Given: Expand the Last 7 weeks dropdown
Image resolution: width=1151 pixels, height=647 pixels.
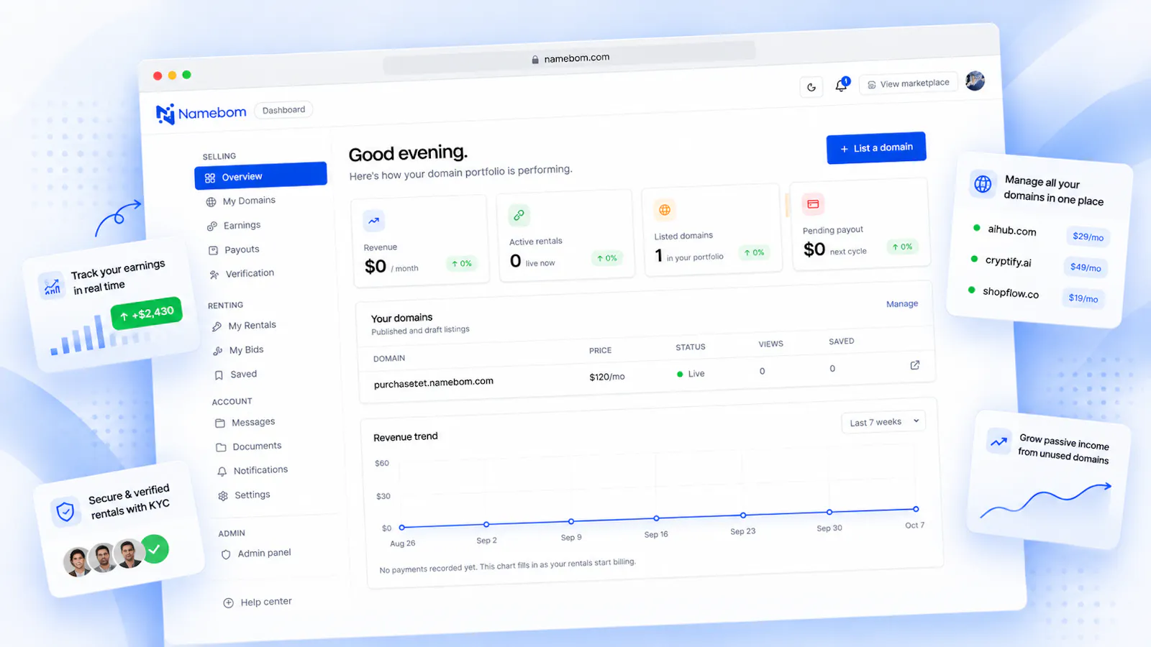Looking at the screenshot, I should (883, 422).
